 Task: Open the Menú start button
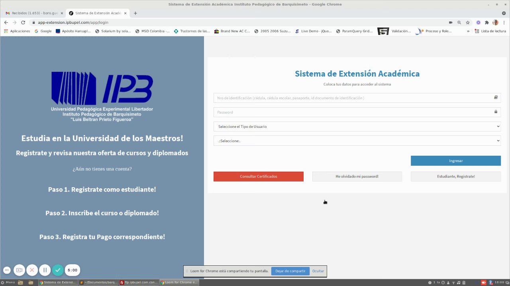[x=8, y=282]
